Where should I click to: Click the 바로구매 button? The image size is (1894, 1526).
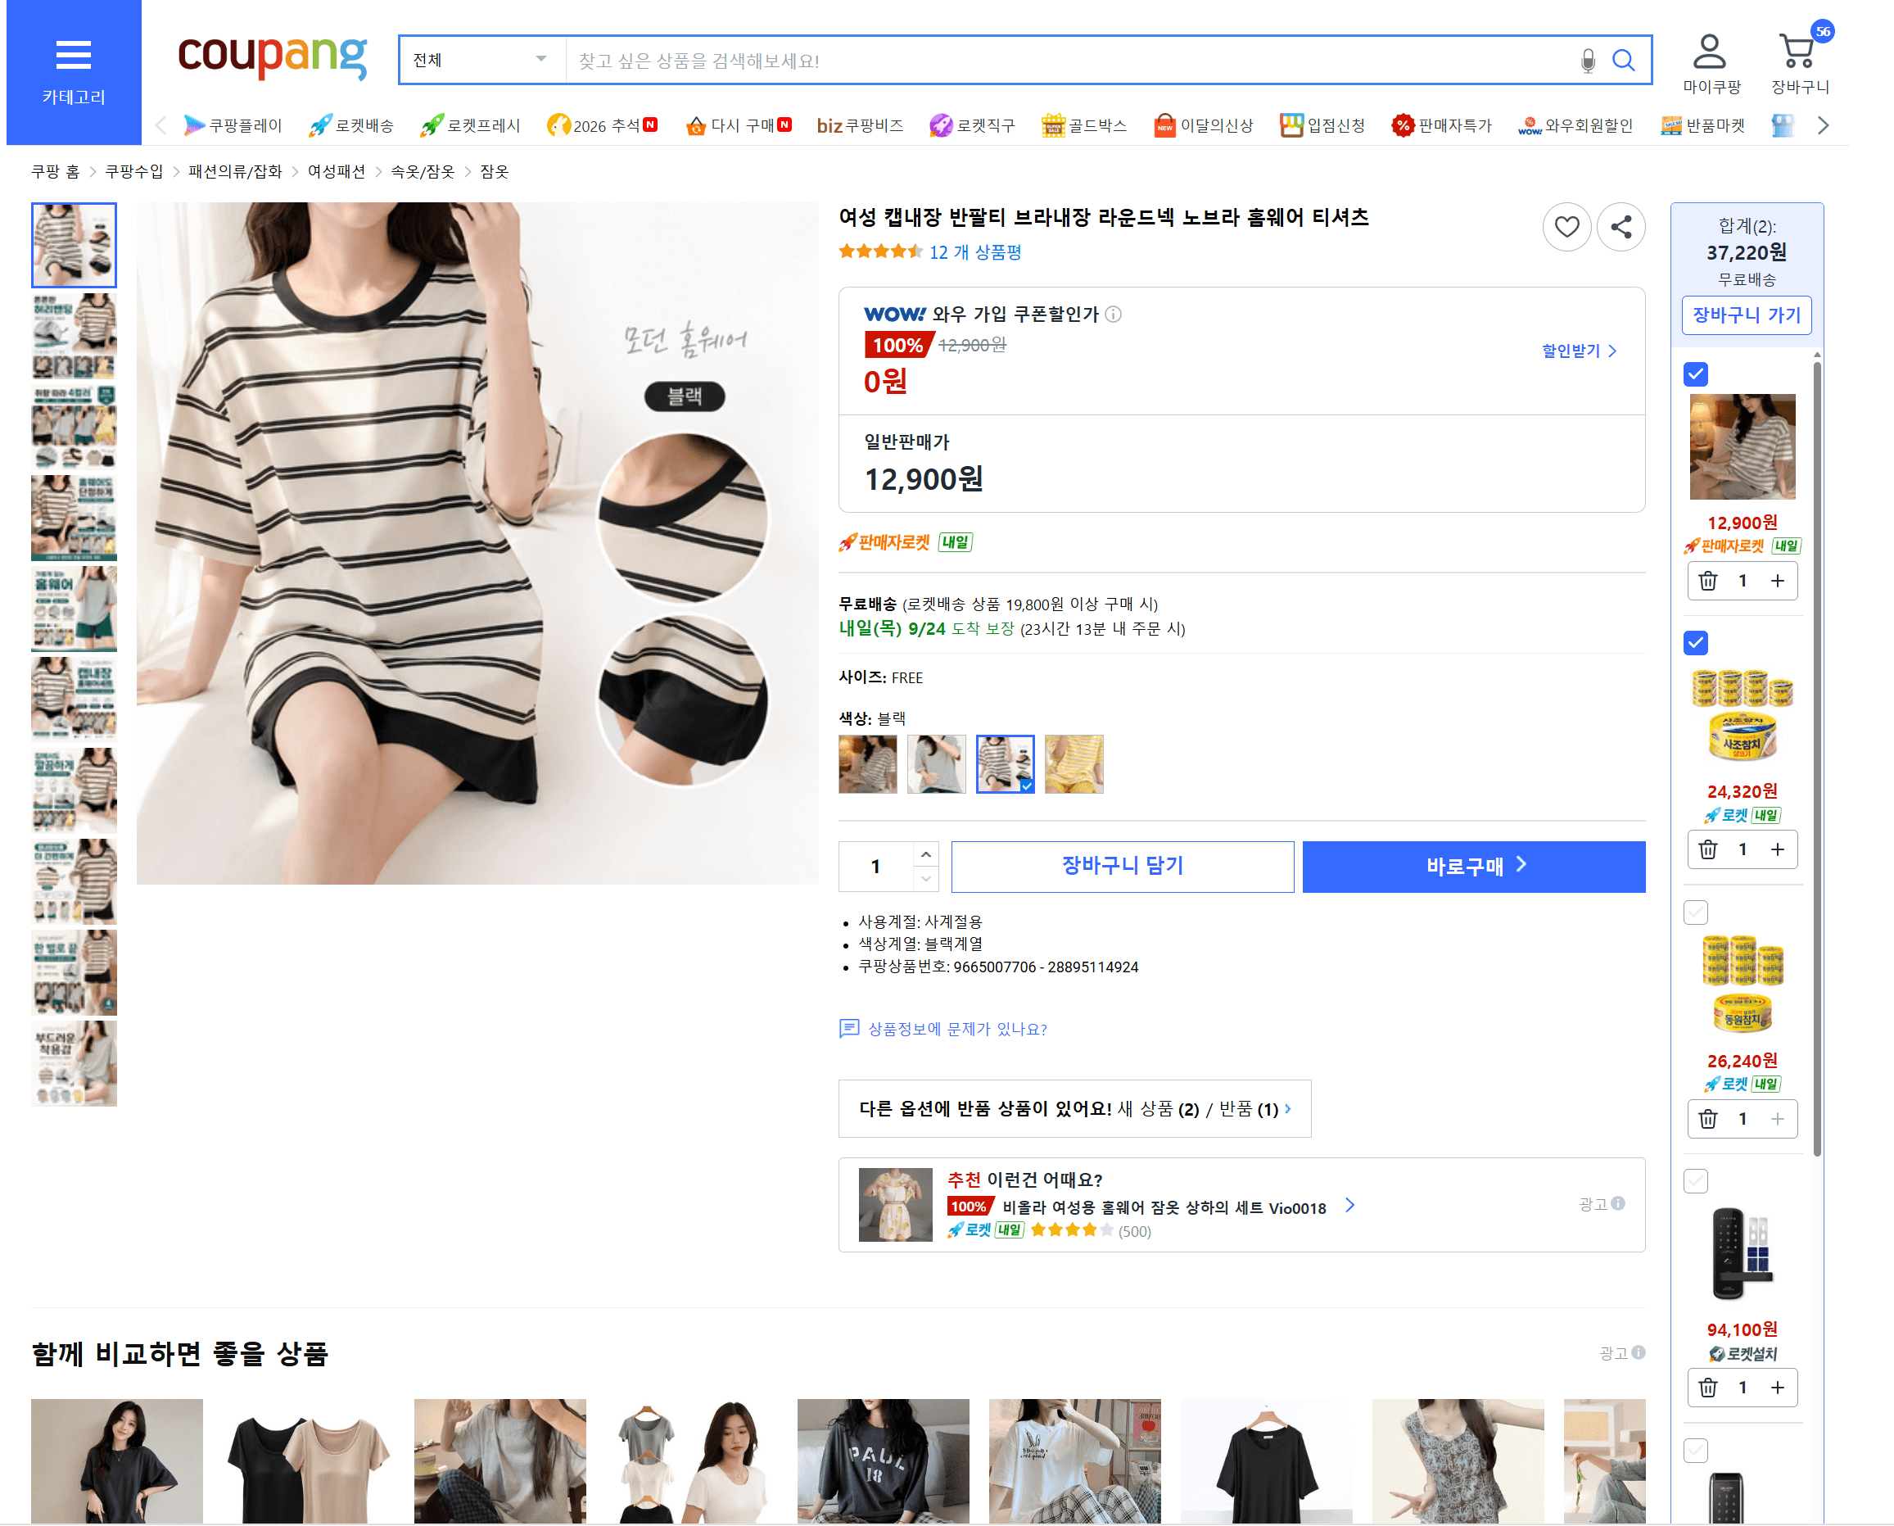click(x=1474, y=867)
